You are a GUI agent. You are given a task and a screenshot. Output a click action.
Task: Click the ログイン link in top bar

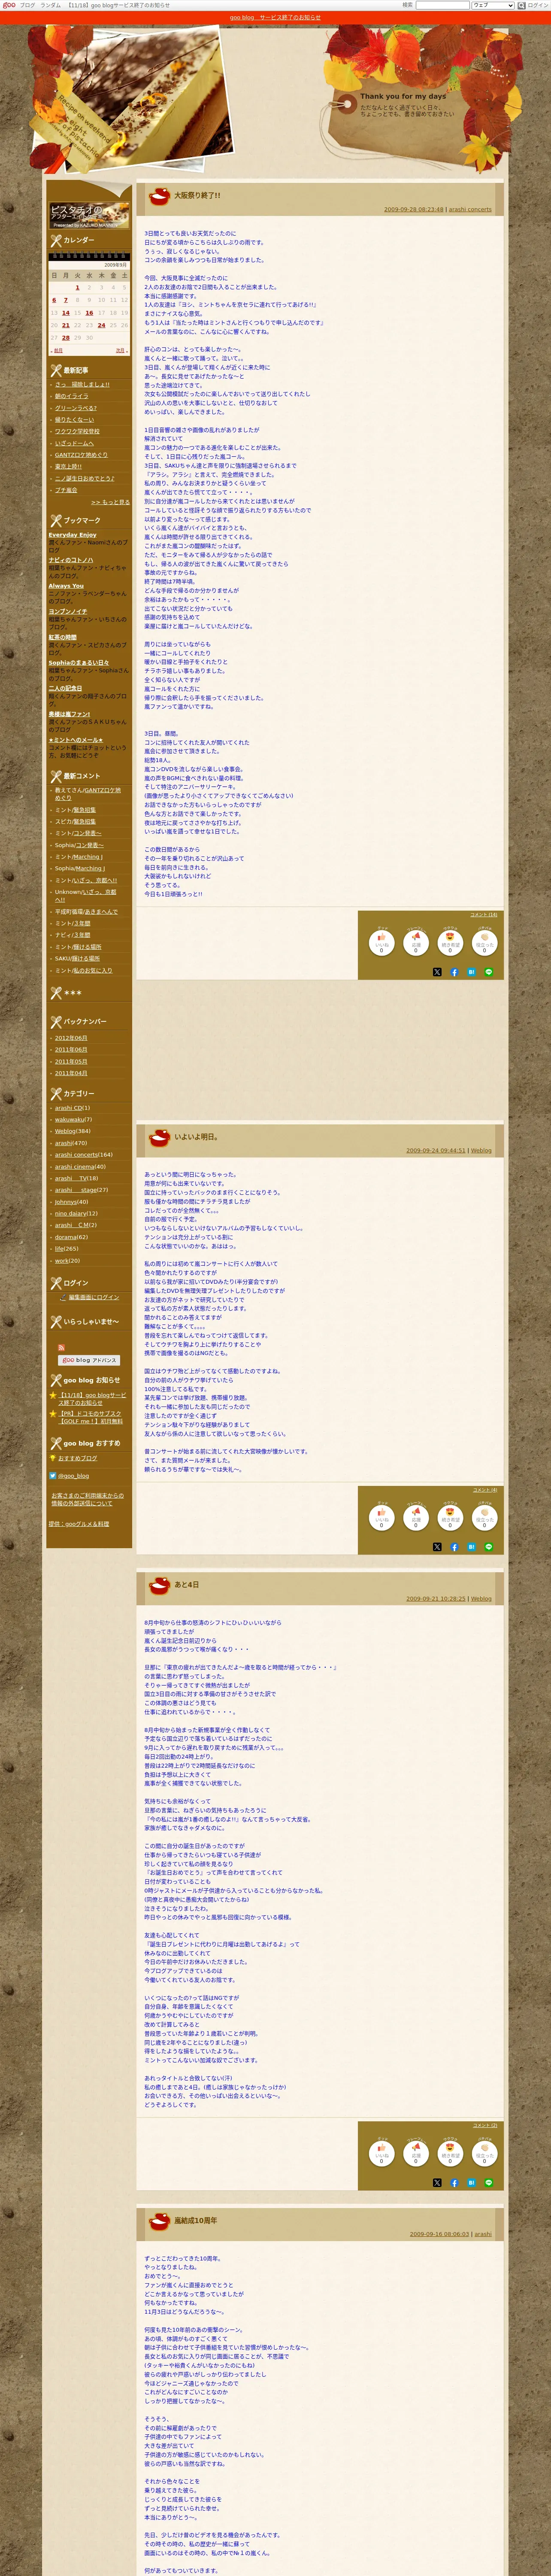point(538,5)
